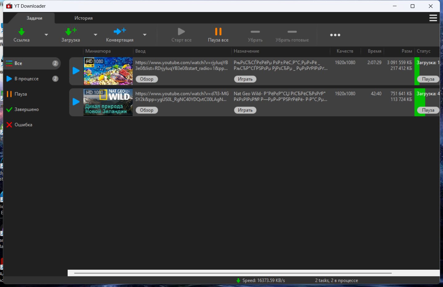The width and height of the screenshot is (443, 287).
Task: Expand the dropdown arrow next to Загрузка
Action: pyautogui.click(x=95, y=35)
